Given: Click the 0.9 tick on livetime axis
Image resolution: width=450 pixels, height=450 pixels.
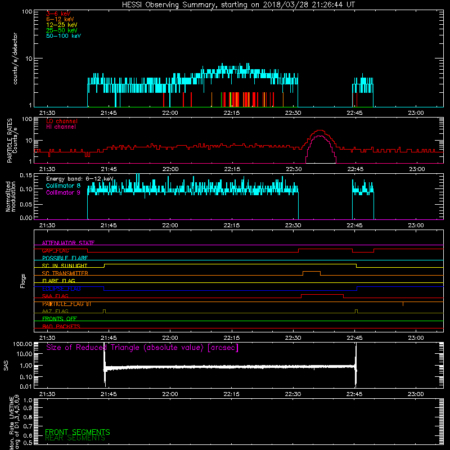Looking at the screenshot, I should pyautogui.click(x=28, y=408).
